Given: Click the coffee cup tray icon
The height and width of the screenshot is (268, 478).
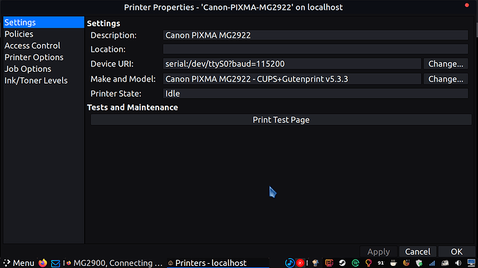Looking at the screenshot, I should point(393,263).
